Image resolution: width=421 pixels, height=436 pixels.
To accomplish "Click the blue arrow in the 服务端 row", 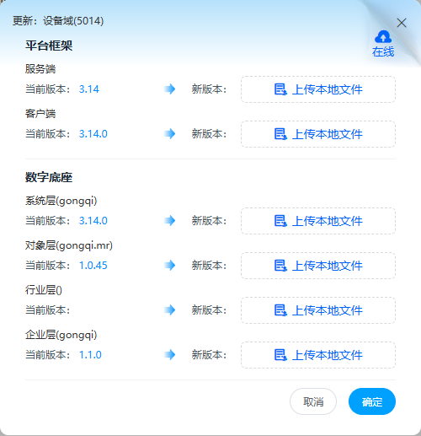I will coord(170,89).
